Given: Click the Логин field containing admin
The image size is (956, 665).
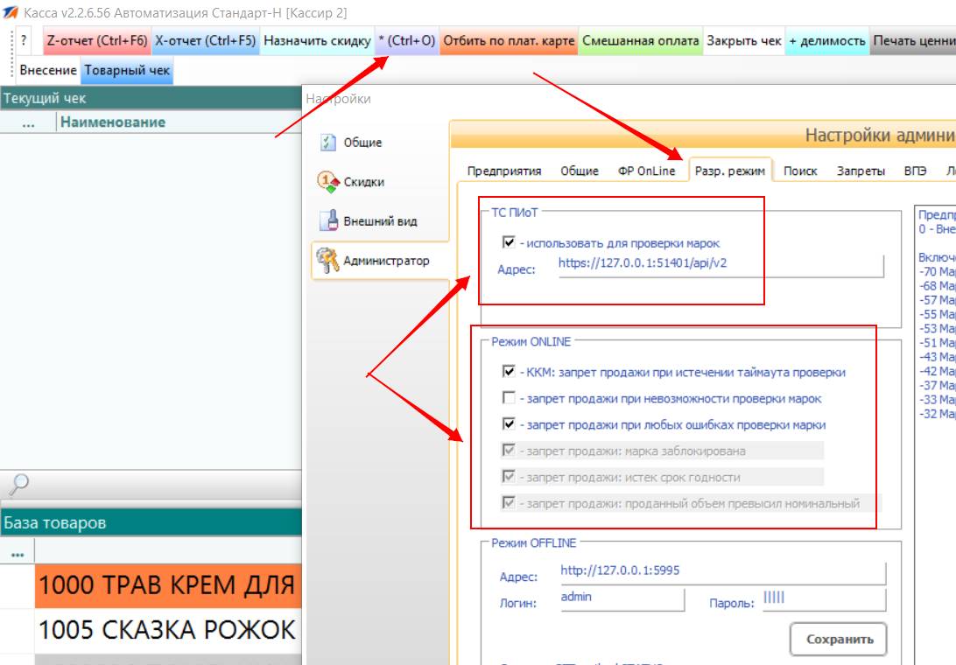Looking at the screenshot, I should [x=622, y=598].
